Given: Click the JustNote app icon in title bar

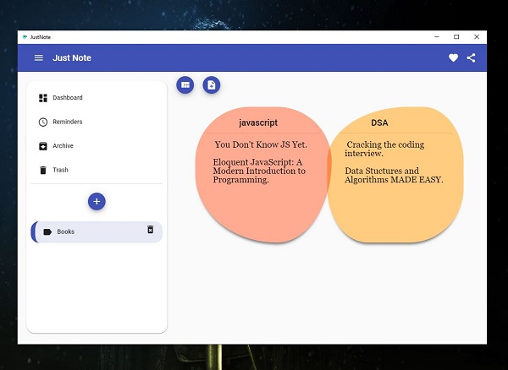Looking at the screenshot, I should [x=25, y=37].
